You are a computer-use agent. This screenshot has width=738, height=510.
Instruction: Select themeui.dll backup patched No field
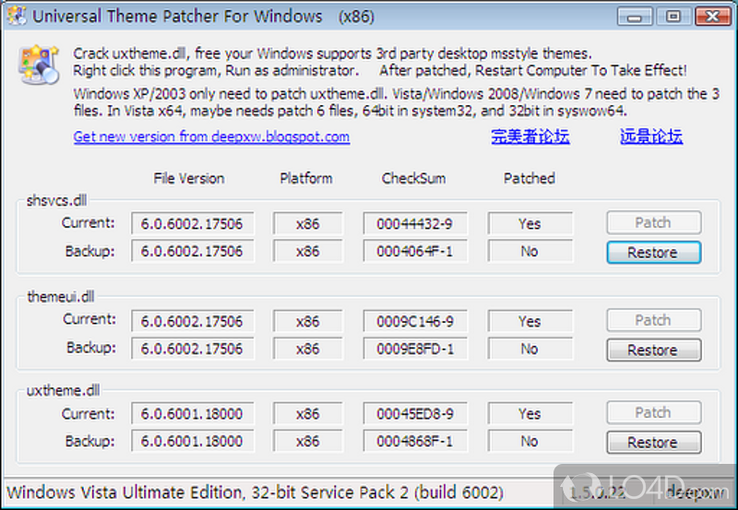pyautogui.click(x=530, y=349)
